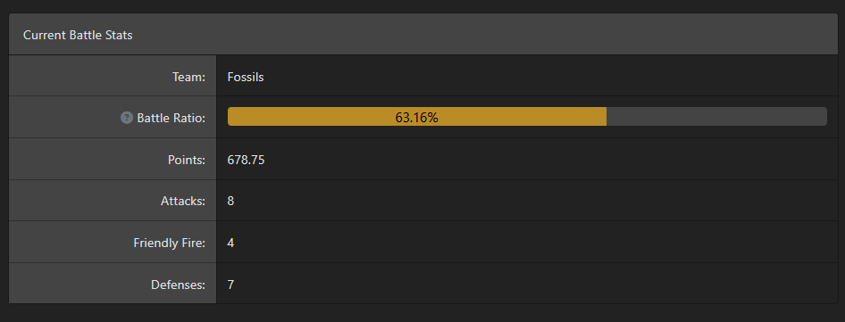Click the Battle Ratio: label text
The width and height of the screenshot is (845, 322).
pos(172,118)
